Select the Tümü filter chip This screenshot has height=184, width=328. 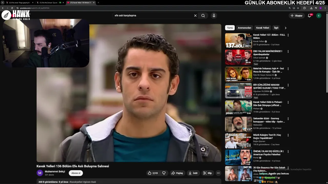[x=230, y=28]
